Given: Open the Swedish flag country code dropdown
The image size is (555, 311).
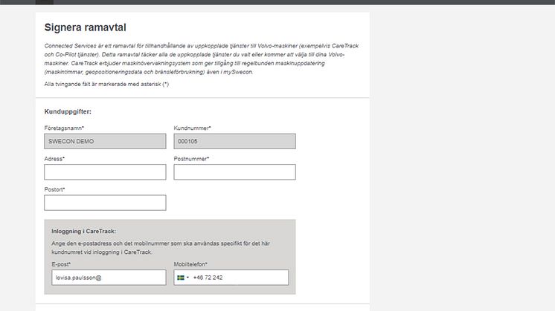Looking at the screenshot, I should [x=183, y=278].
